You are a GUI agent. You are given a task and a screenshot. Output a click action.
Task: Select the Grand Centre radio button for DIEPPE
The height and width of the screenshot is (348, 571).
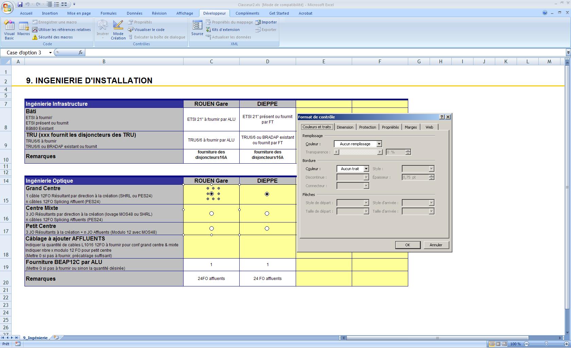point(267,194)
